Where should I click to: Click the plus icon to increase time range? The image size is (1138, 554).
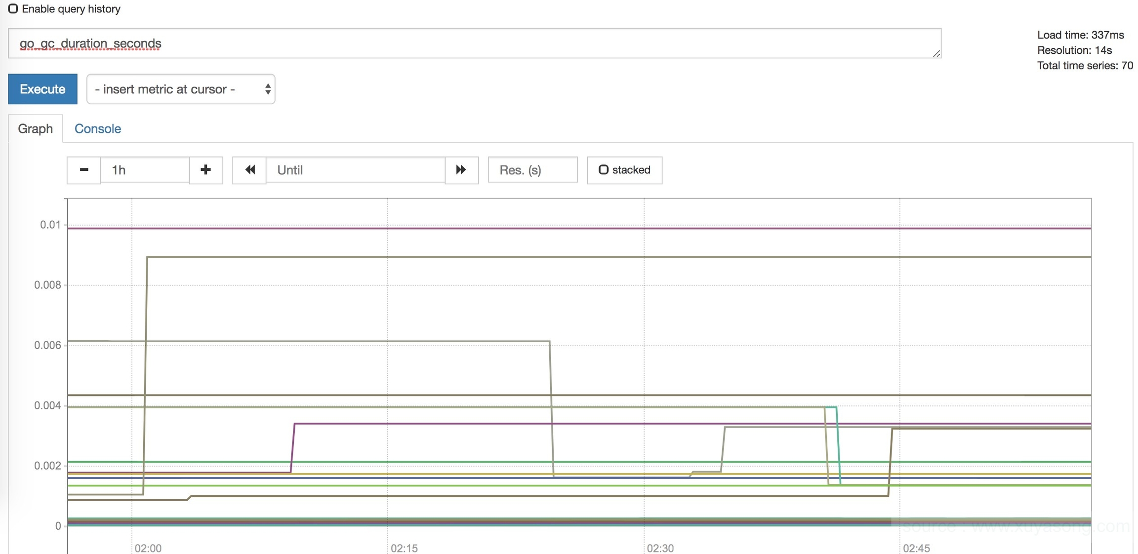[x=206, y=170]
